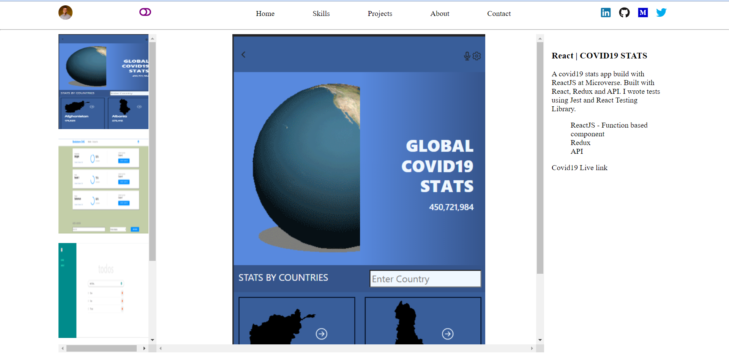Go to the Home nav item
Image resolution: width=729 pixels, height=355 pixels.
(x=265, y=14)
